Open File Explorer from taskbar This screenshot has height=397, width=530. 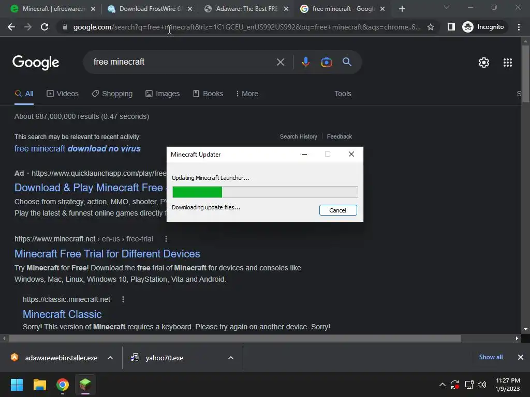point(39,385)
